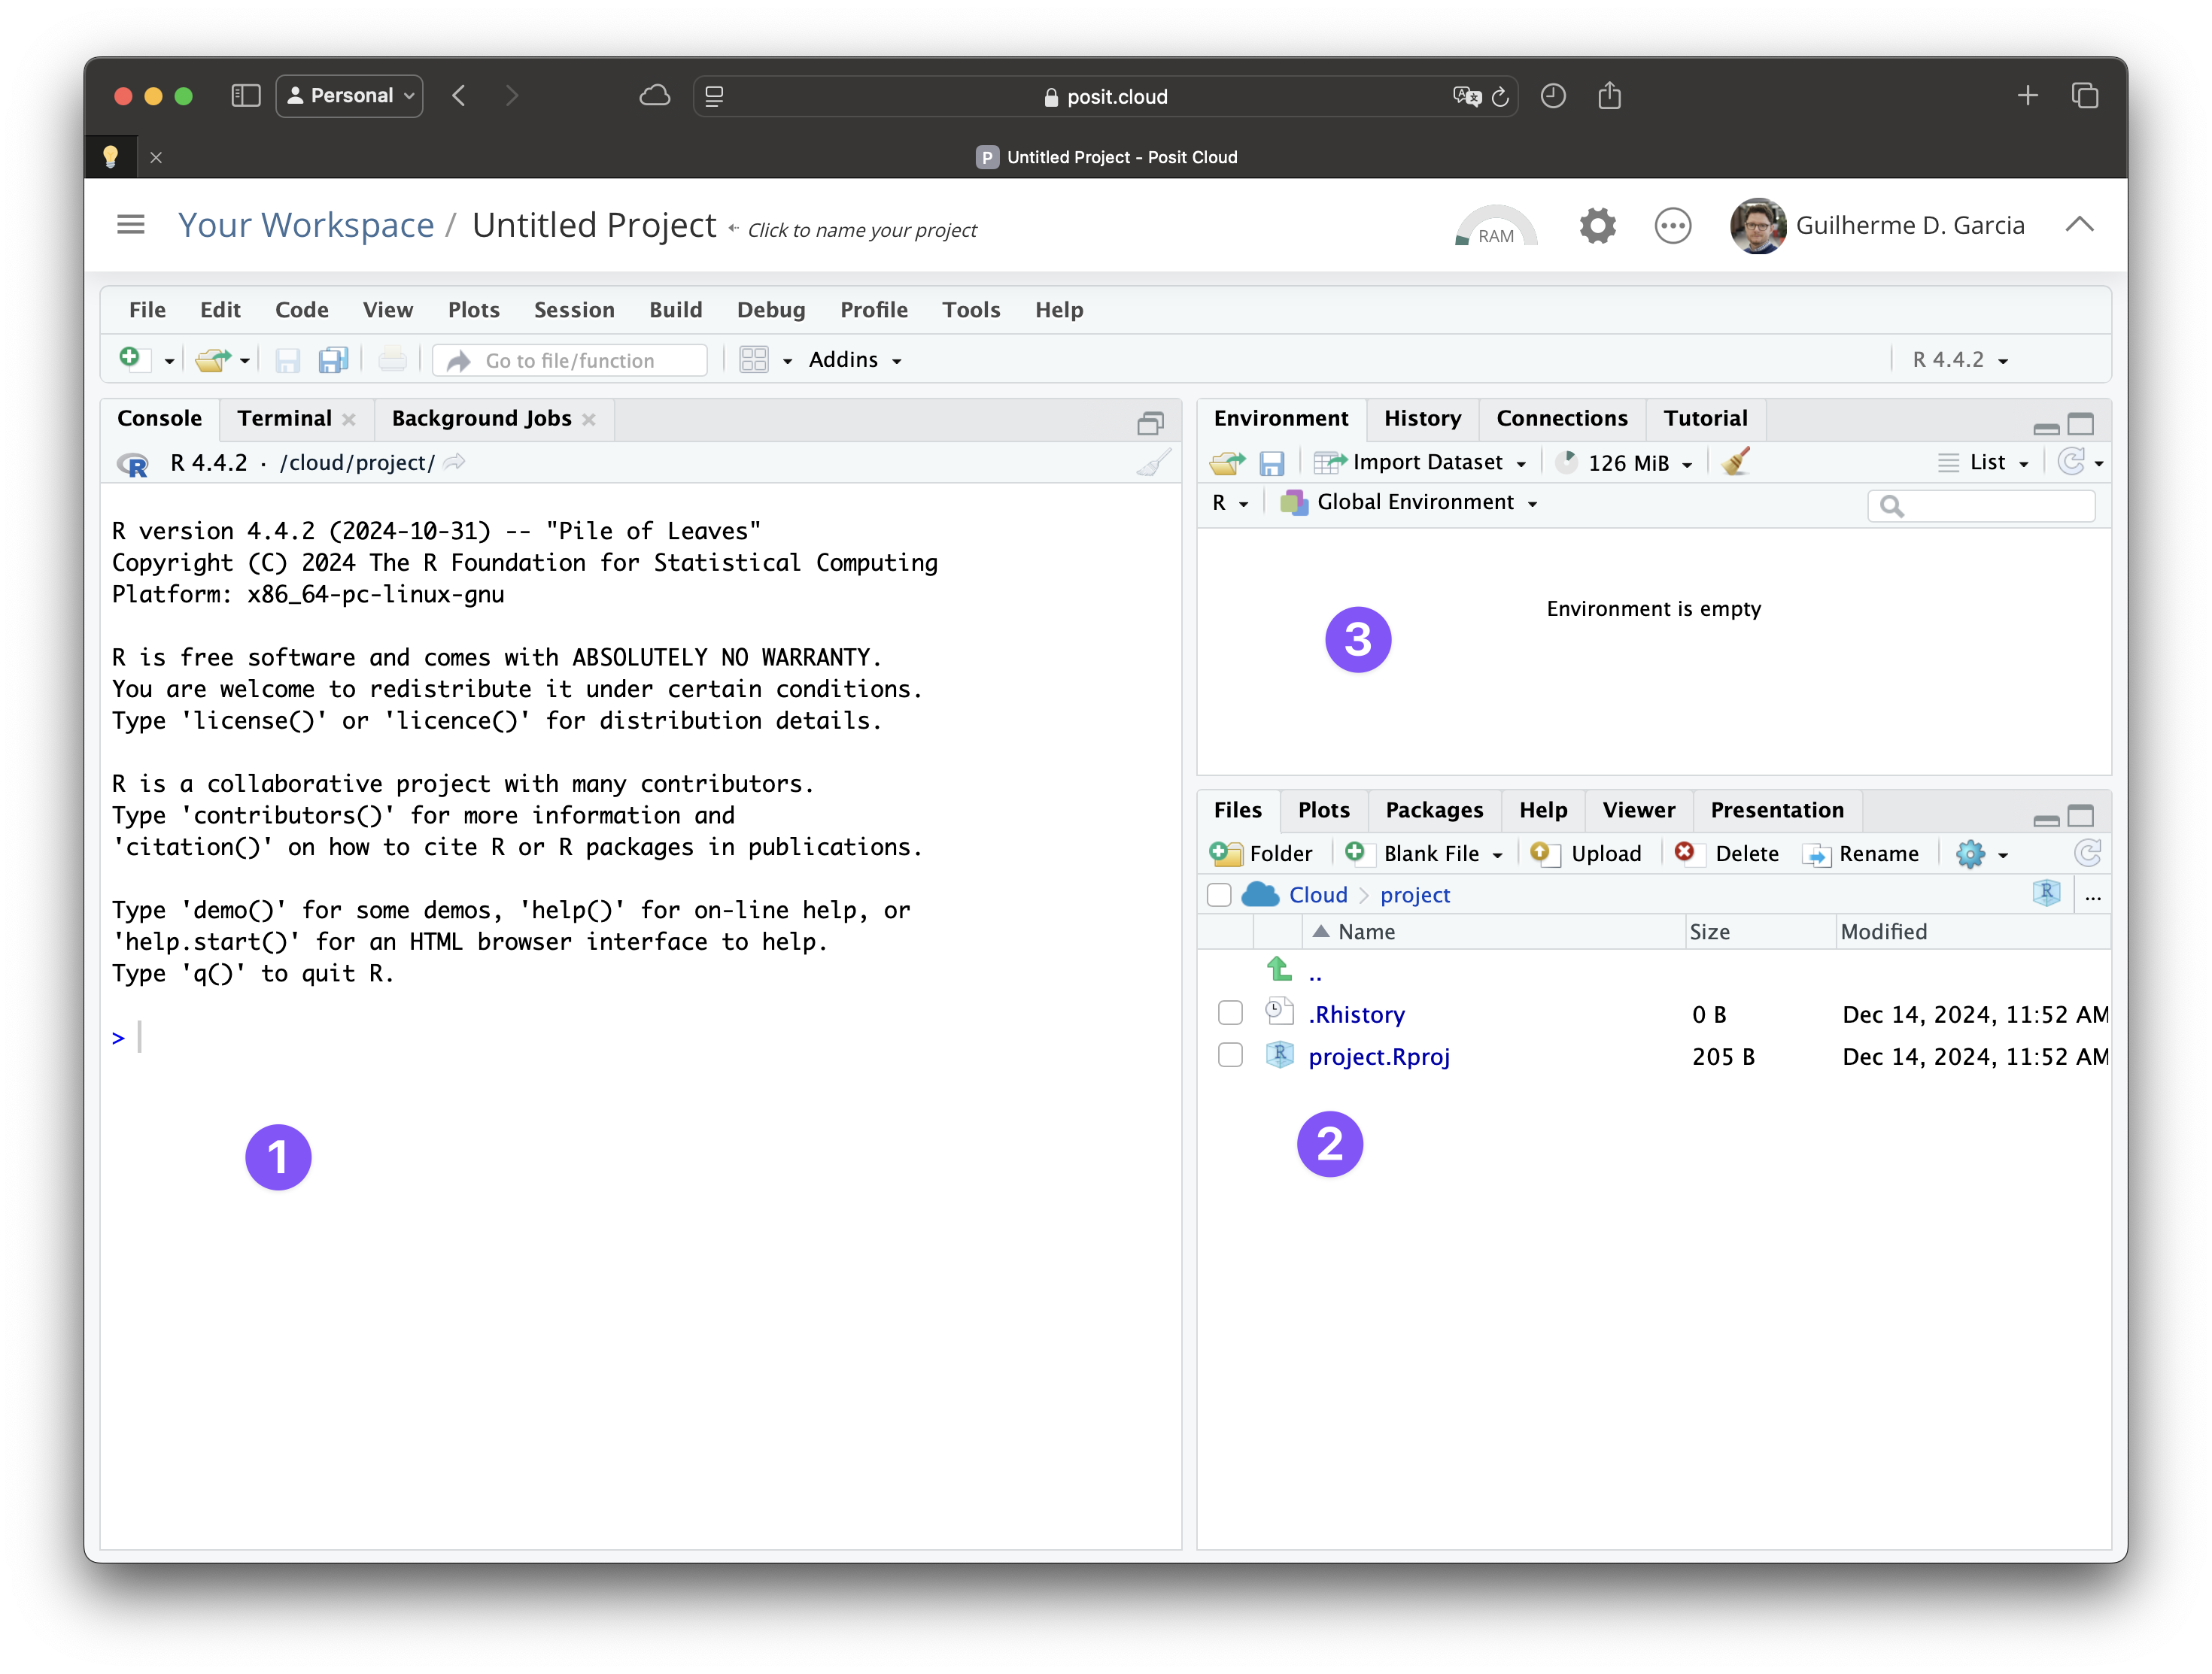Switch to the Packages tab
This screenshot has height=1674, width=2212.
point(1433,809)
